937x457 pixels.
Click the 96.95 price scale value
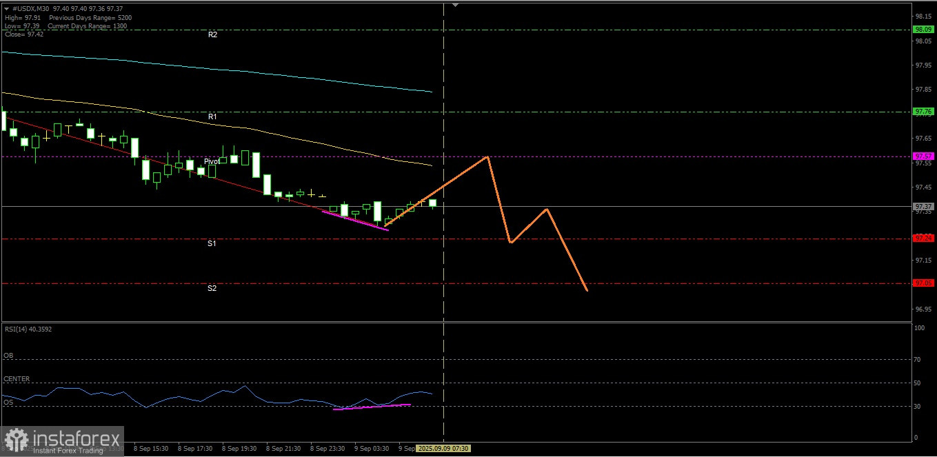click(924, 309)
